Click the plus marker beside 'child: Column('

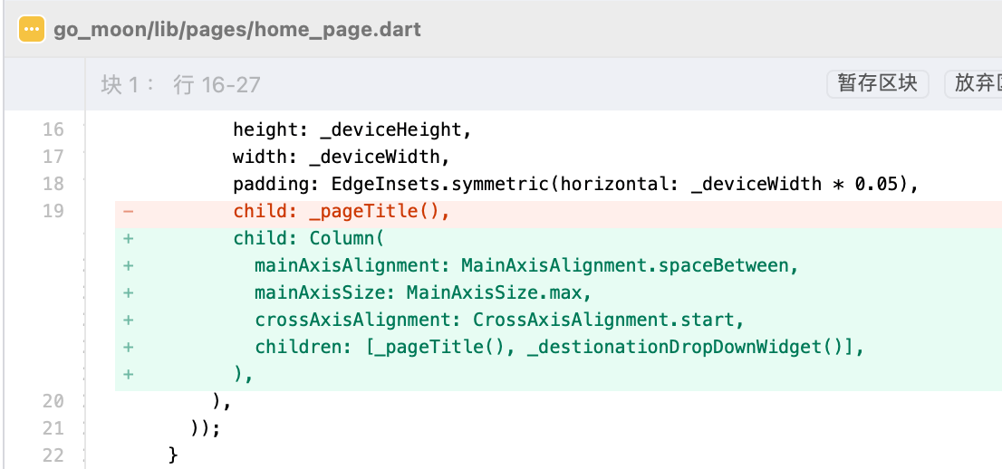(x=128, y=238)
